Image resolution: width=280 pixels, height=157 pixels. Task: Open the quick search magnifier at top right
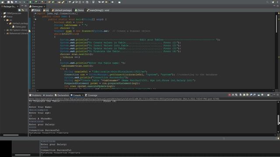[x=267, y=2]
